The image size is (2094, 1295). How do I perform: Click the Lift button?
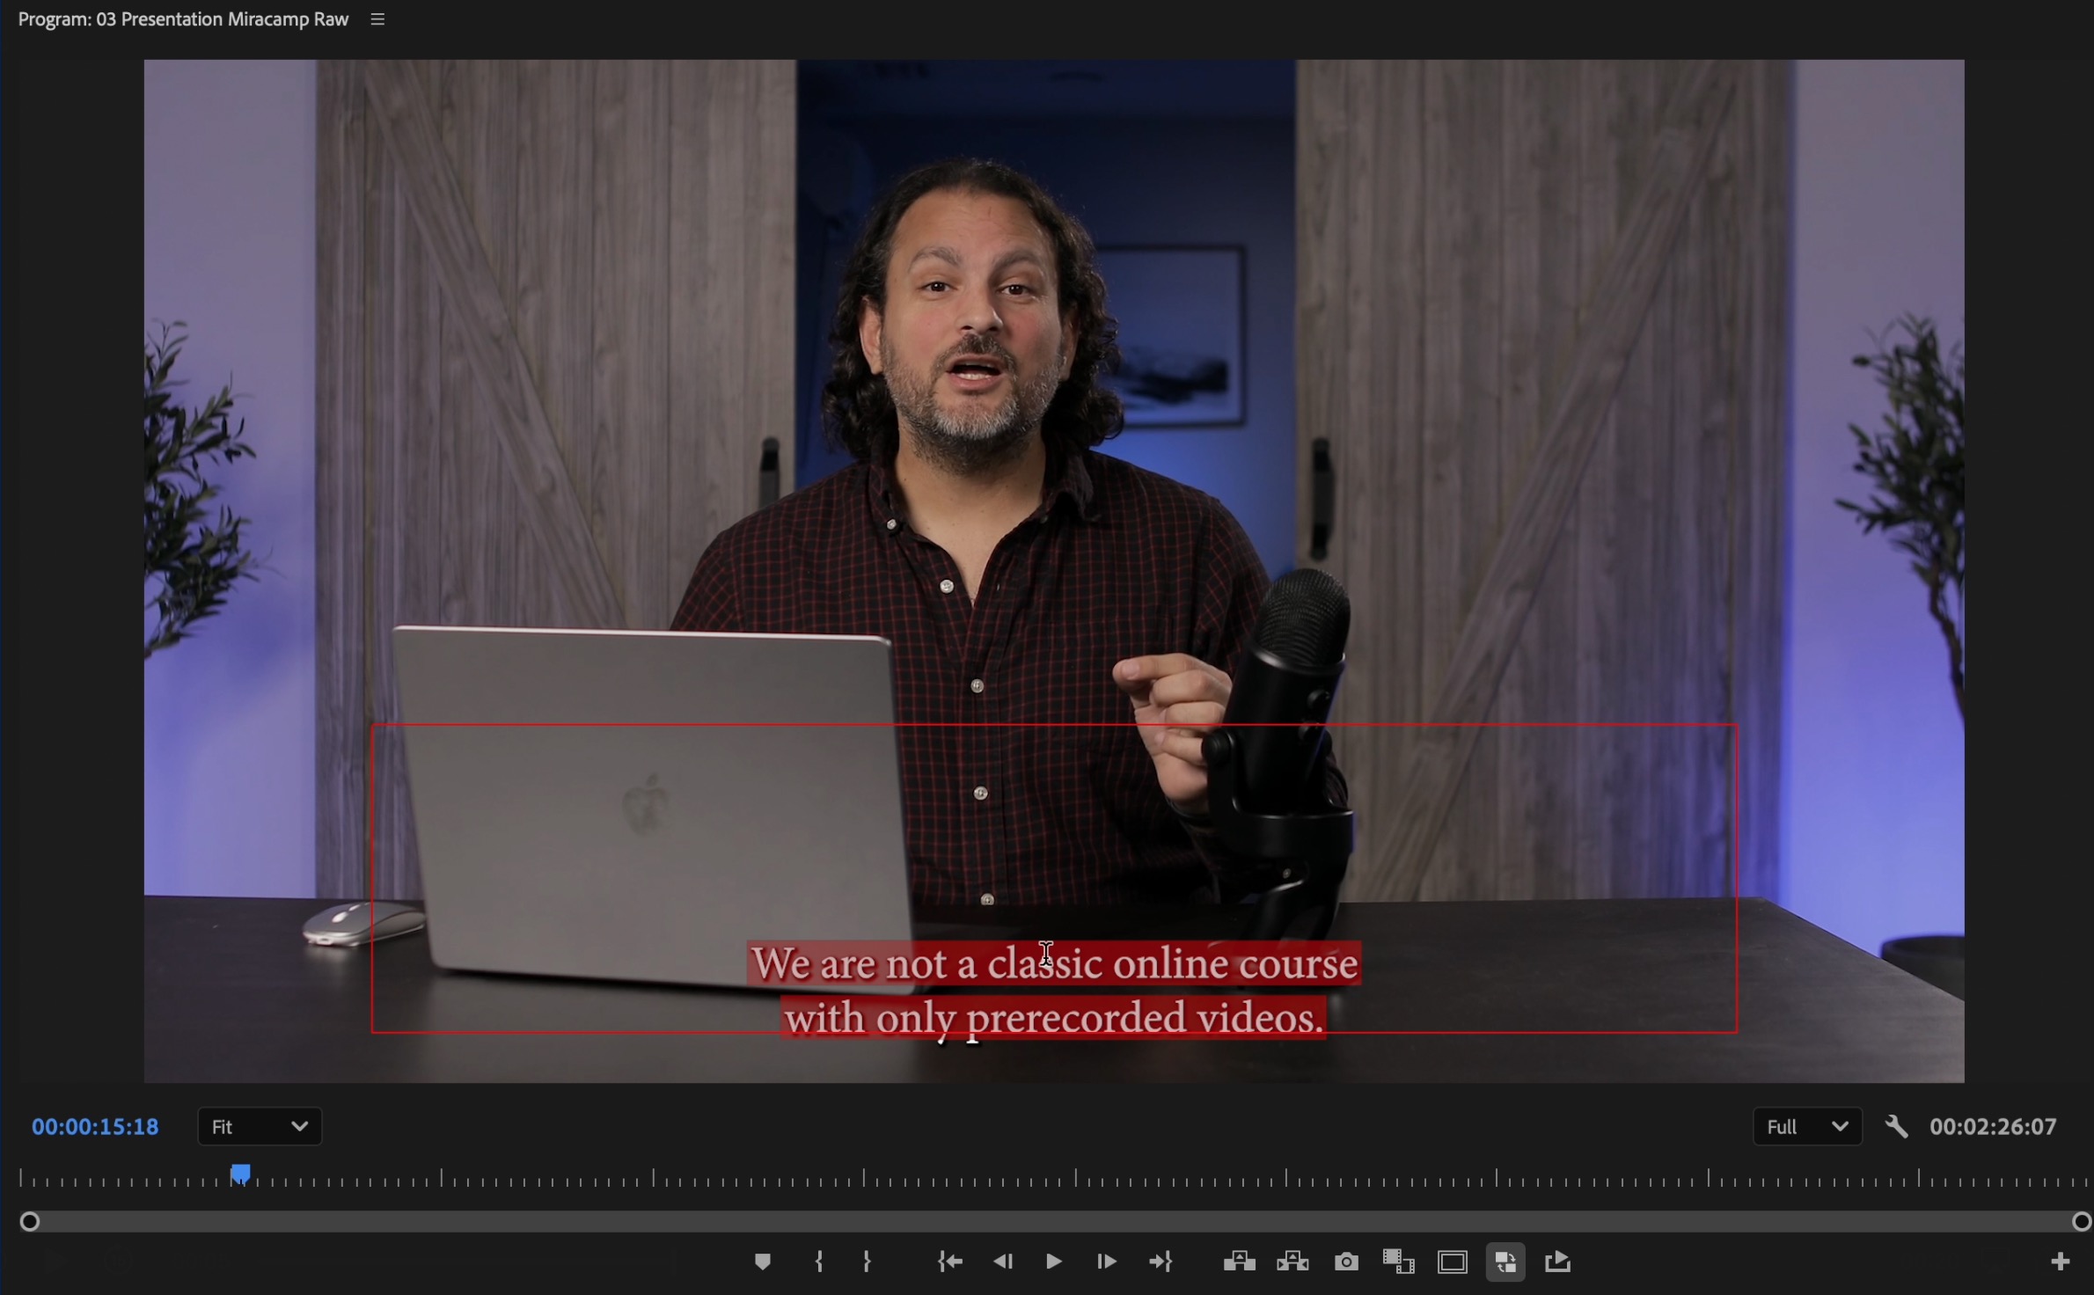(1239, 1262)
